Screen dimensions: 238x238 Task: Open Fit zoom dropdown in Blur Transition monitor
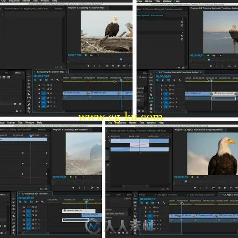pos(79,177)
